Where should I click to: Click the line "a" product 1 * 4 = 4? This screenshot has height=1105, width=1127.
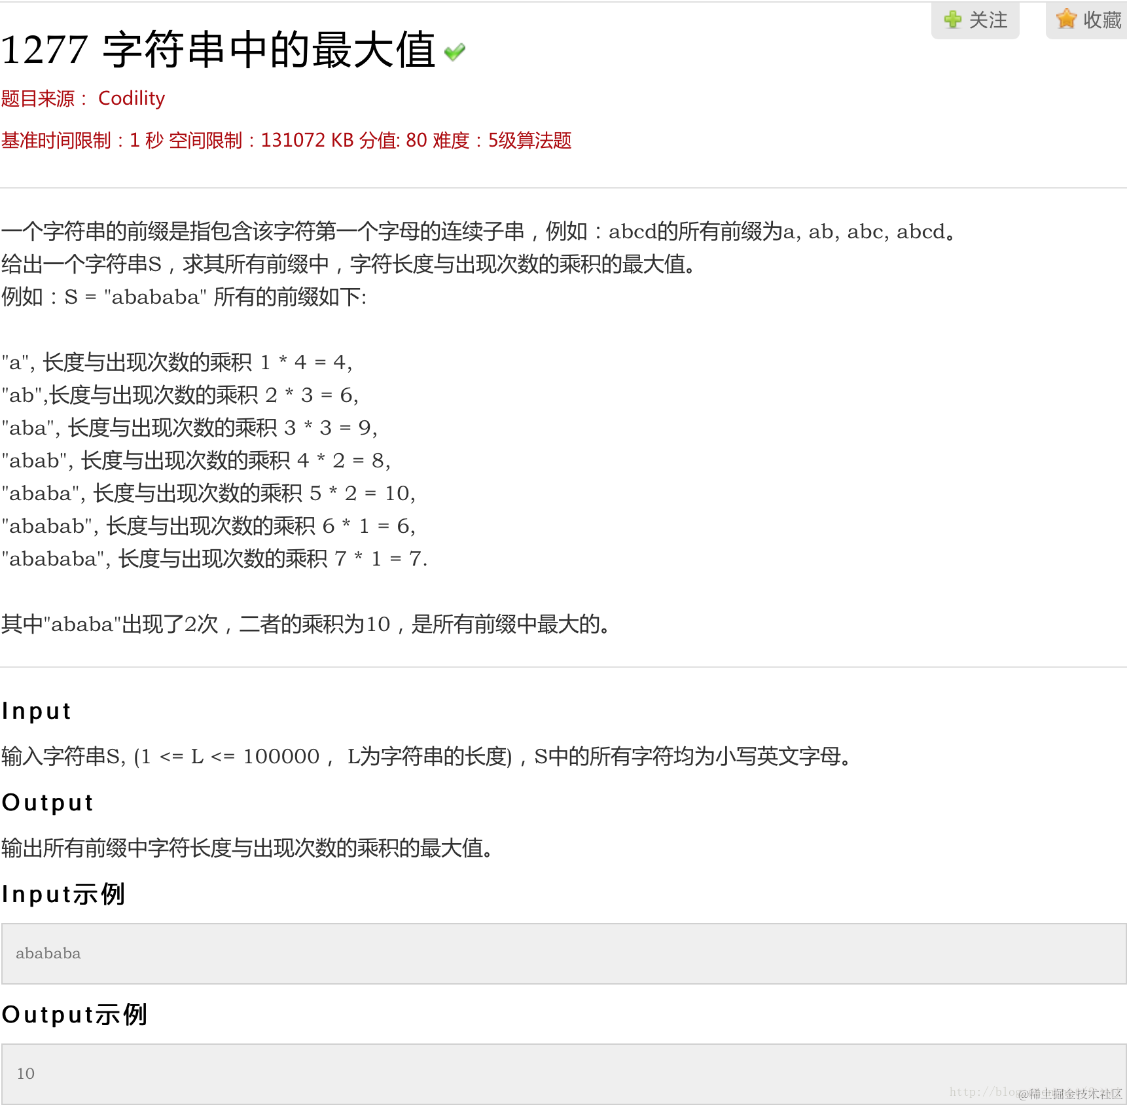point(177,362)
